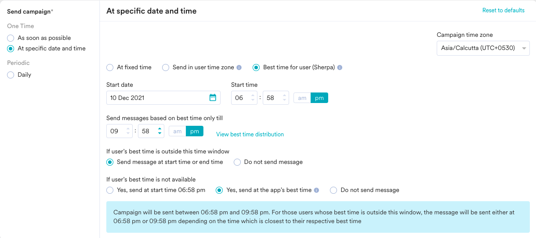Open View best time distribution link
This screenshot has height=238, width=536.
(250, 134)
